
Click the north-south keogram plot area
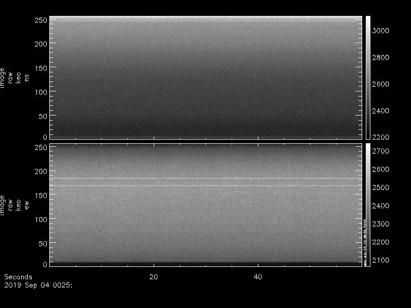point(206,78)
